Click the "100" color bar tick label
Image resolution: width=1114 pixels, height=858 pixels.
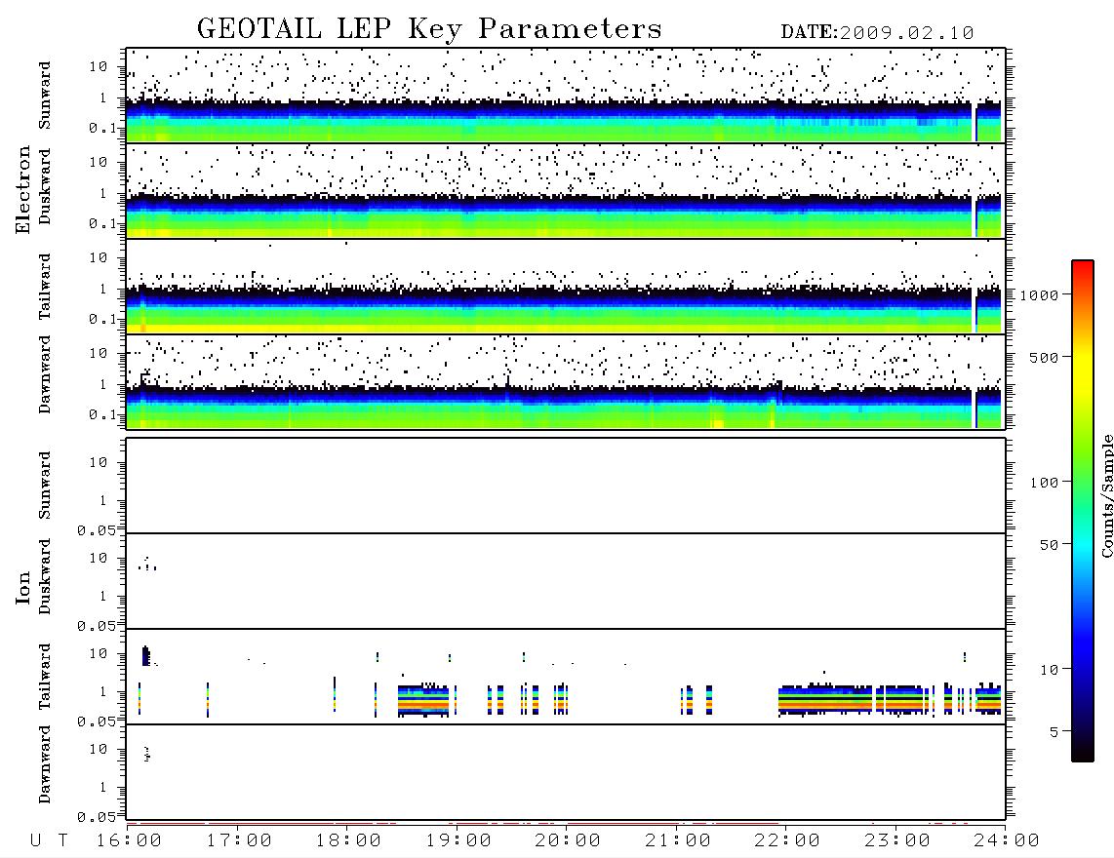coord(1044,483)
